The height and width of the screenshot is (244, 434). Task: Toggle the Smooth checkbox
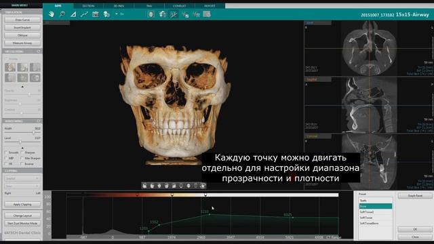(6, 152)
